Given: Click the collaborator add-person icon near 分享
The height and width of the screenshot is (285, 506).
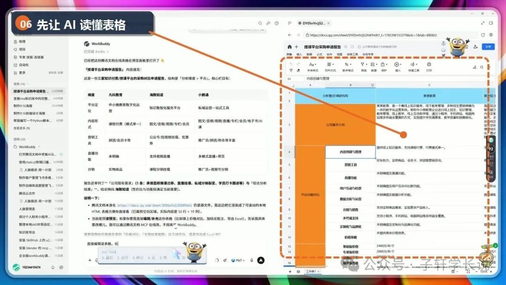Looking at the screenshot, I should pos(476,47).
